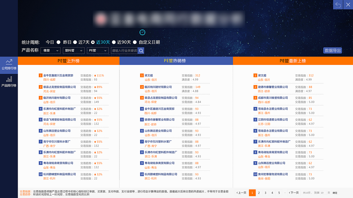Viewport: 353px width, 198px height.
Task: Click the industry keyword input field
Action: (124, 51)
